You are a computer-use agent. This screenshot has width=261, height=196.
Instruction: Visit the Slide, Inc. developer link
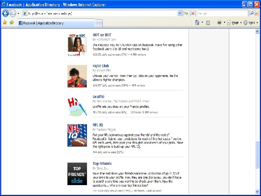tap(103, 168)
